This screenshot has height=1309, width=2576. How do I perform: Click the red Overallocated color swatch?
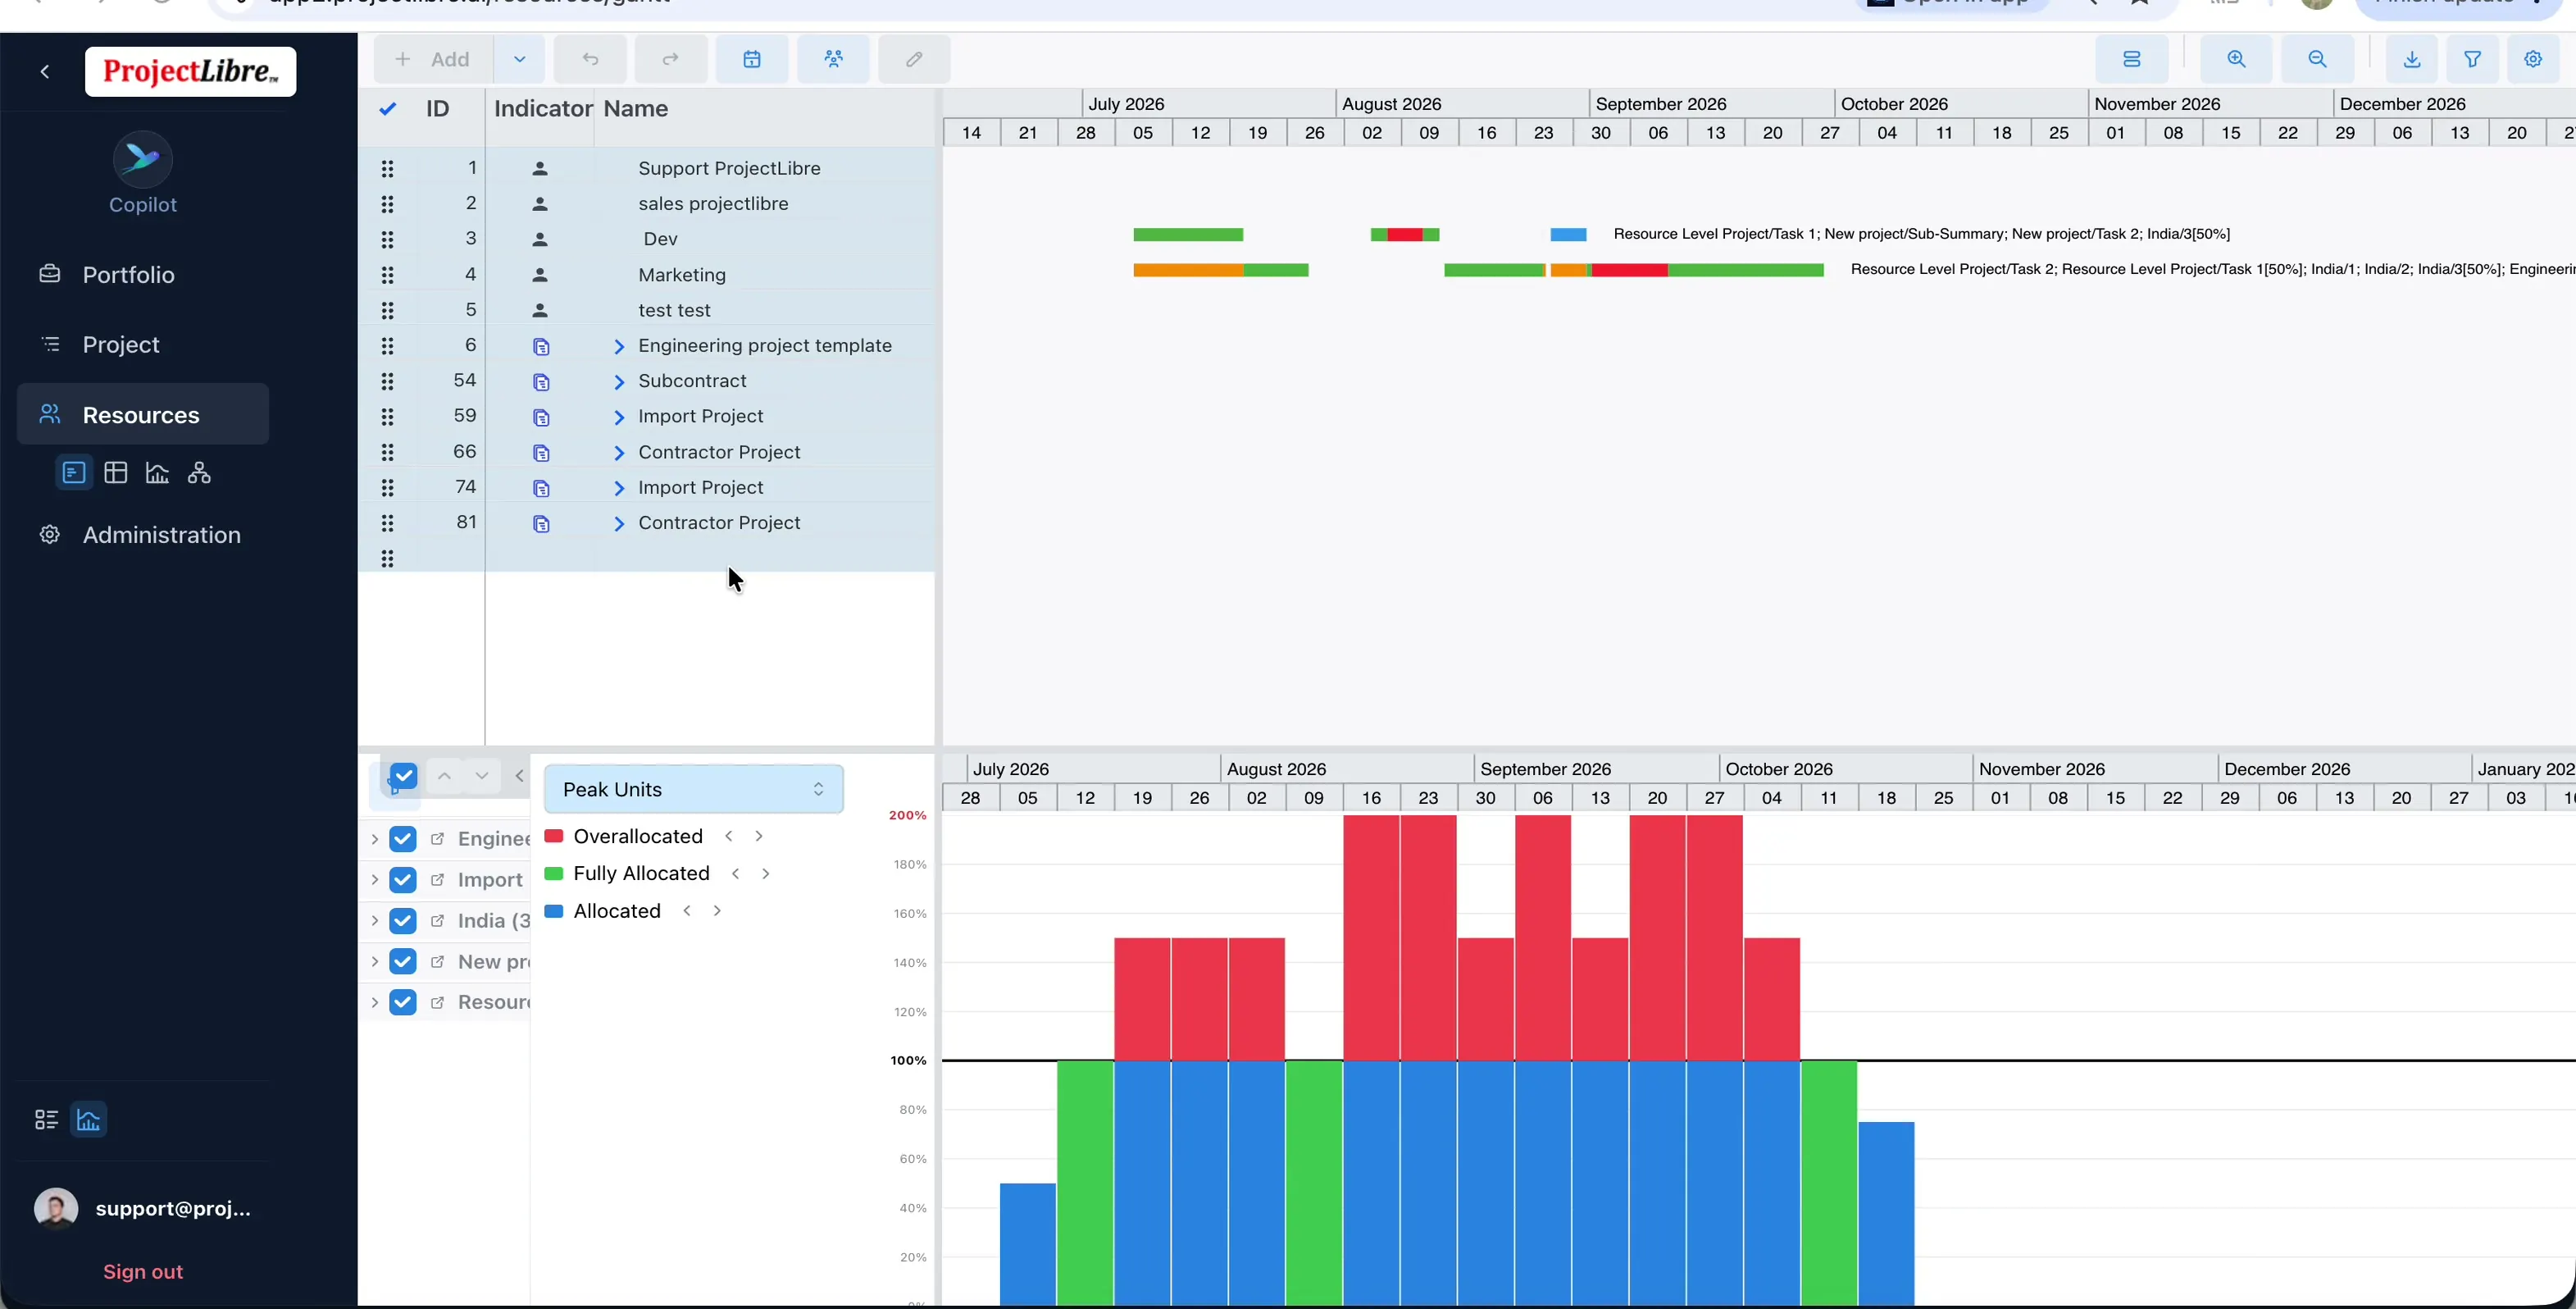[554, 837]
